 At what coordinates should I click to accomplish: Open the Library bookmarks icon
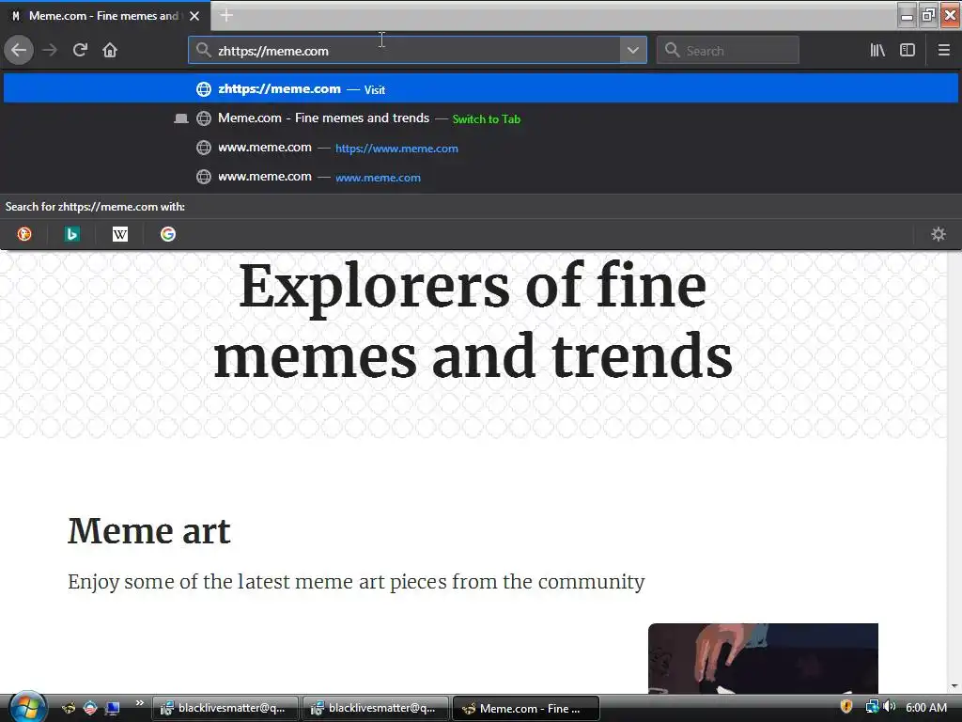[877, 50]
